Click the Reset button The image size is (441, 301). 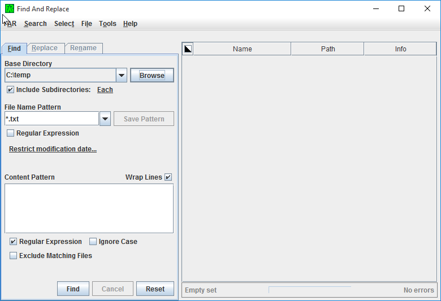[155, 289]
